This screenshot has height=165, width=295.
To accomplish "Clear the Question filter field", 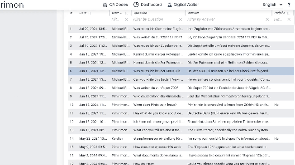I will click(x=181, y=19).
